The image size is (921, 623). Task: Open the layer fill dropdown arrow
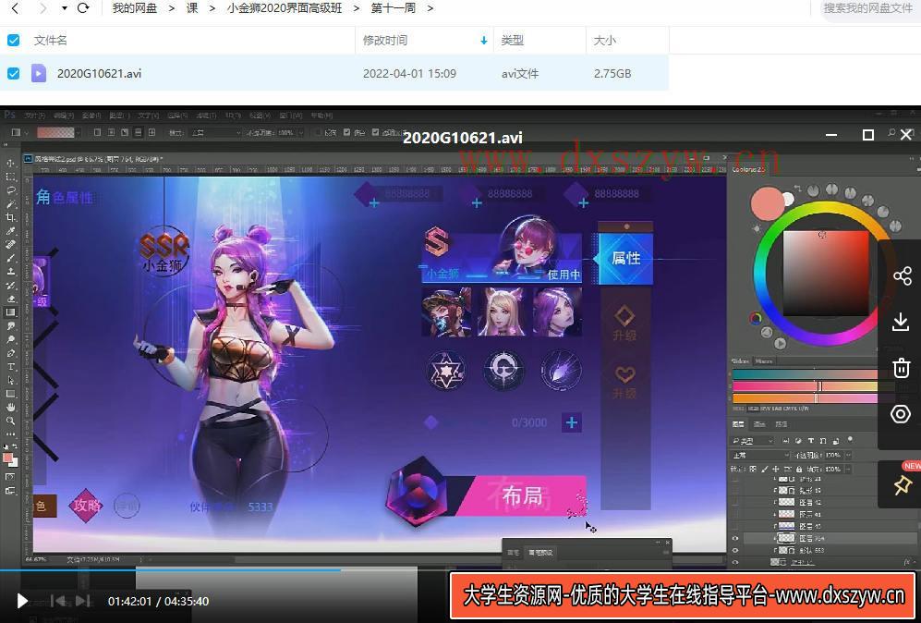coord(849,469)
